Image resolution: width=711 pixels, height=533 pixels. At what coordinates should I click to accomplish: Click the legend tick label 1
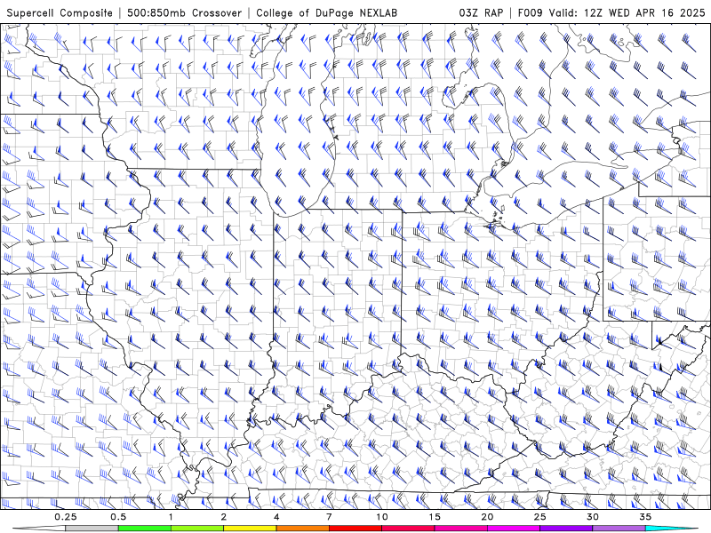171,517
